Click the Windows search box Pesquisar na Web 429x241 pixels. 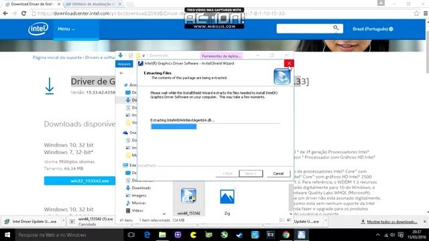(70, 235)
